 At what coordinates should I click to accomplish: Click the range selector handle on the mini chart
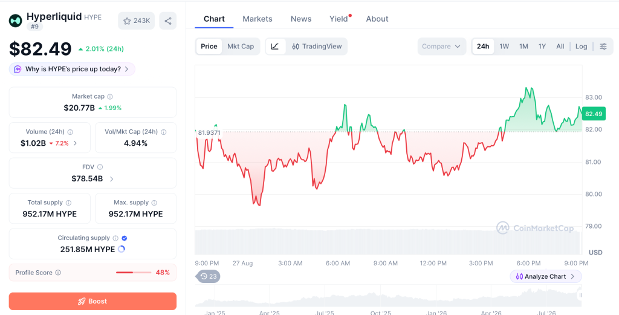point(580,295)
